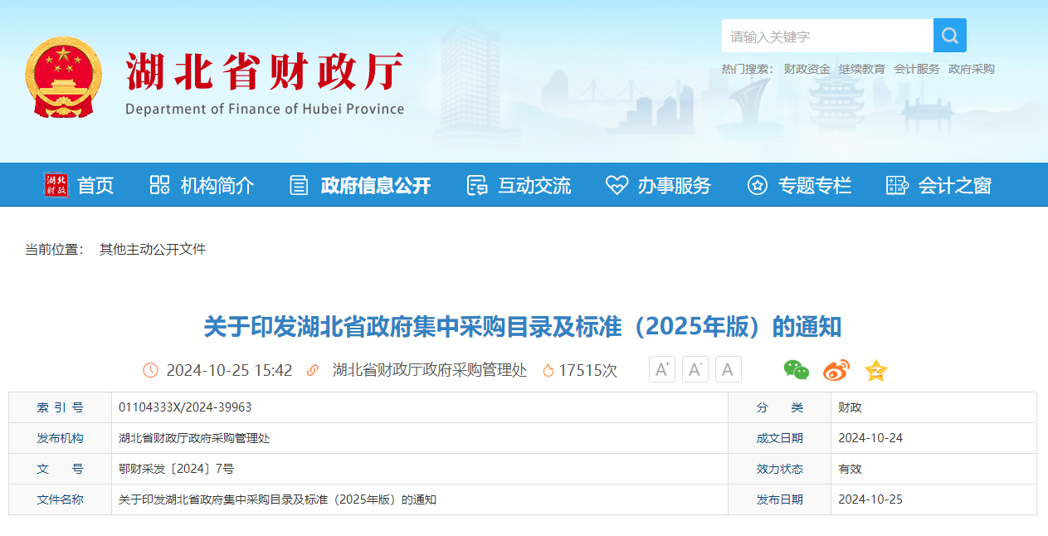
Task: Click the QZone star share icon
Action: coord(875,371)
